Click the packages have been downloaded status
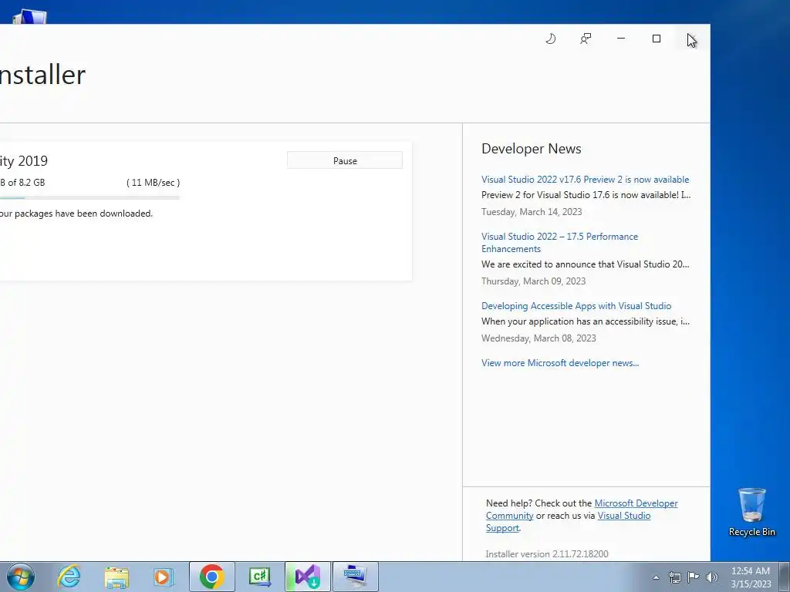 76,214
